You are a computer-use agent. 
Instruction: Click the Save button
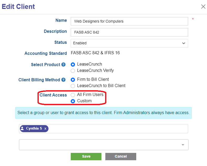point(86,157)
